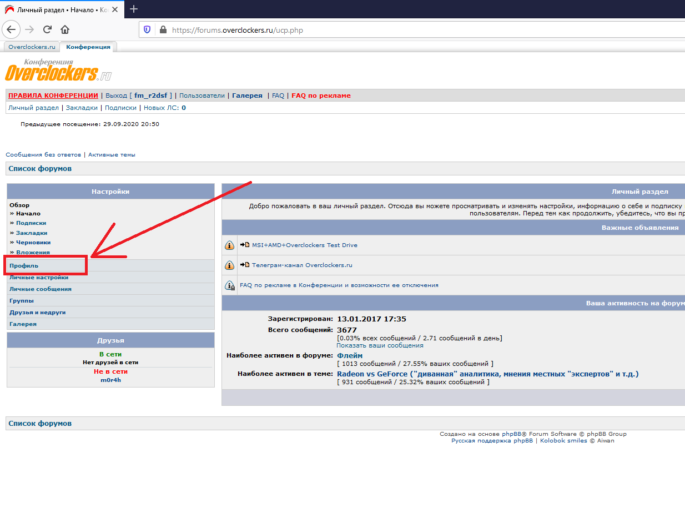This screenshot has height=513, width=685.
Task: Go to browser Home page icon
Action: click(x=65, y=29)
